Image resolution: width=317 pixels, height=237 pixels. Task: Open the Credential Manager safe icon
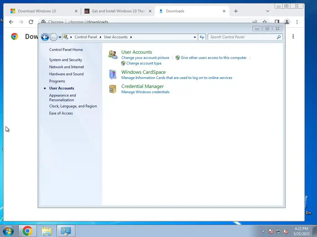click(113, 89)
